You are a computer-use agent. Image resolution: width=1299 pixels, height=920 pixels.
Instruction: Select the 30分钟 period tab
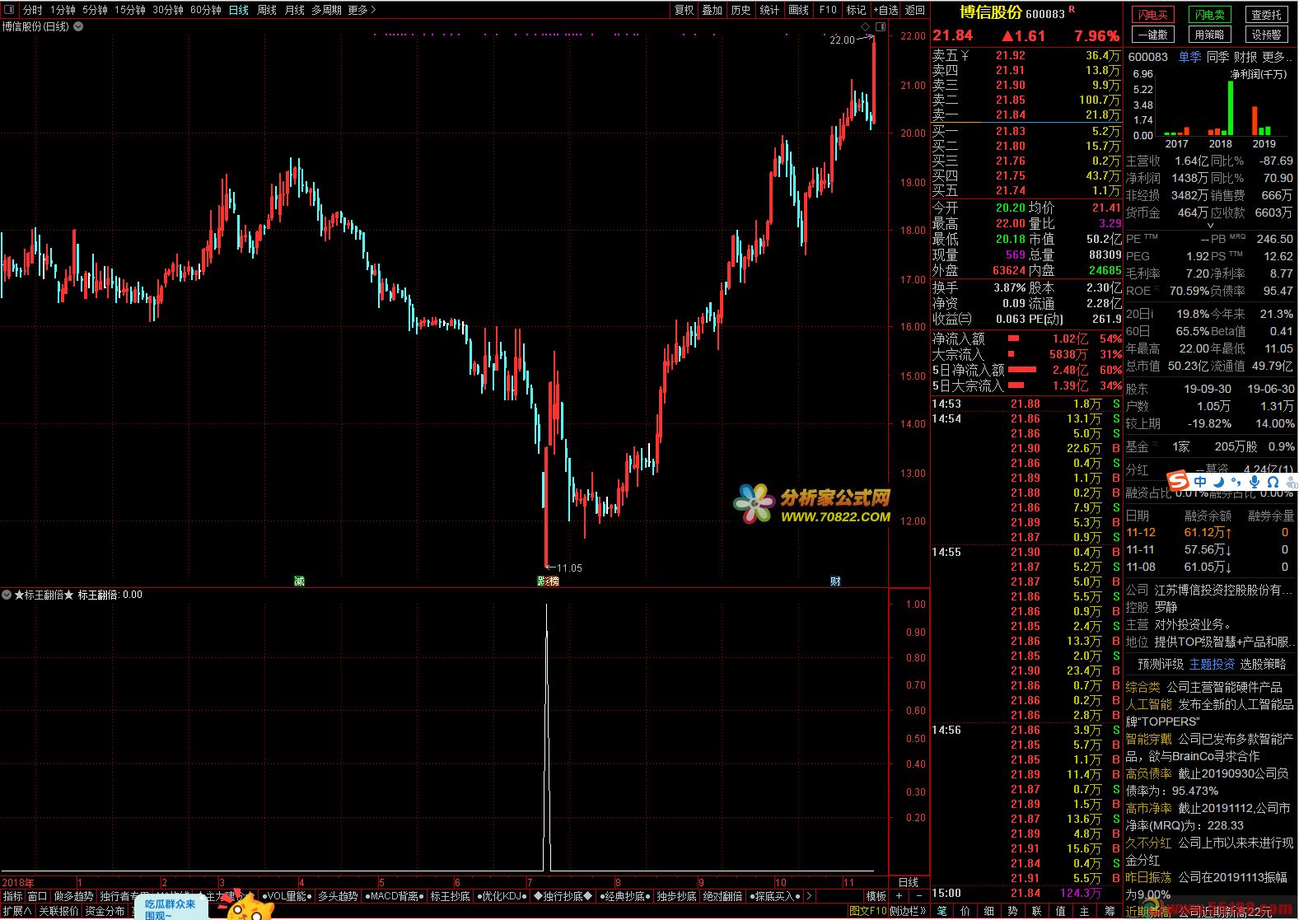pos(168,10)
